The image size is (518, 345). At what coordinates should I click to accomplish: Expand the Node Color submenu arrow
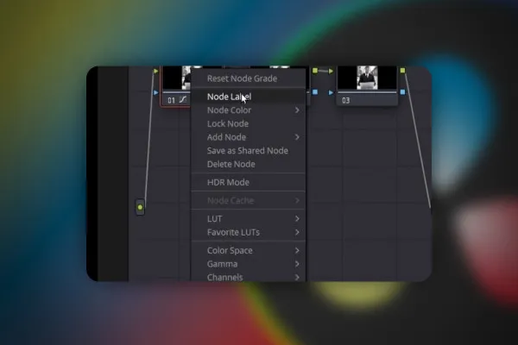point(297,110)
